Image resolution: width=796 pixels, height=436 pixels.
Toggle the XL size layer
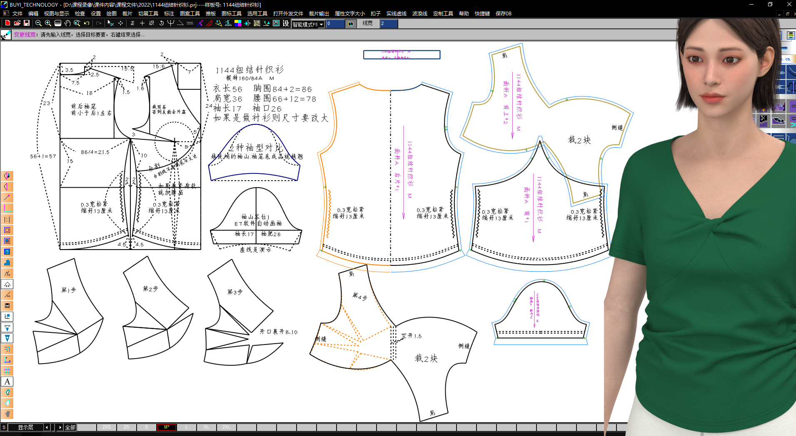click(206, 427)
